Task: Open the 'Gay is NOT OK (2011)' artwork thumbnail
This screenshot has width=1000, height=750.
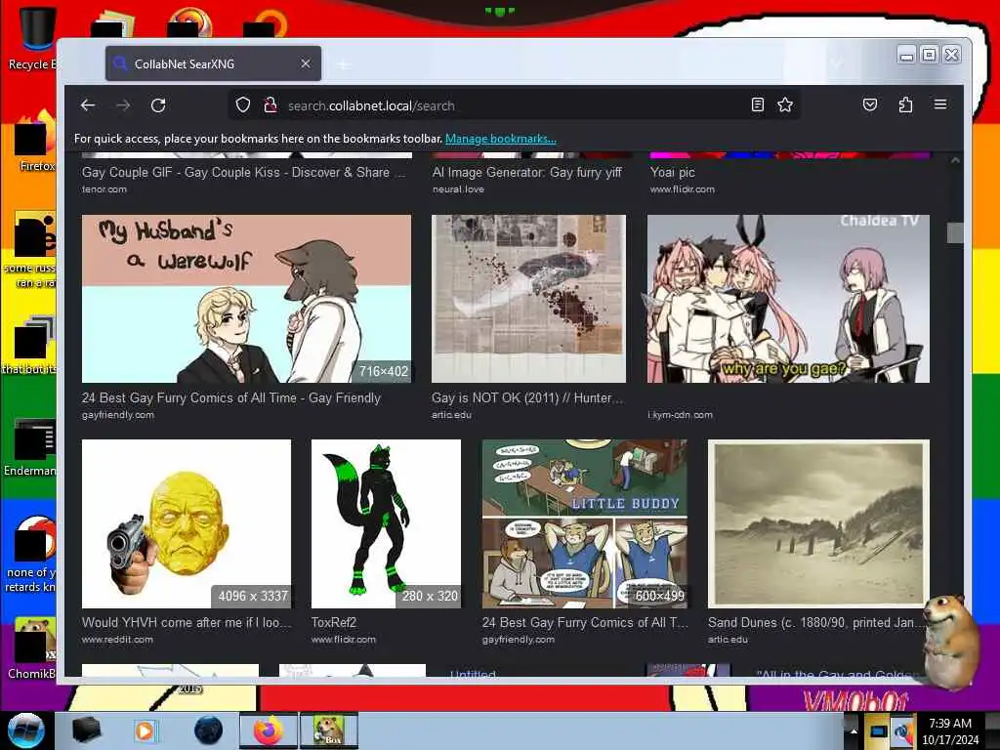Action: (528, 299)
